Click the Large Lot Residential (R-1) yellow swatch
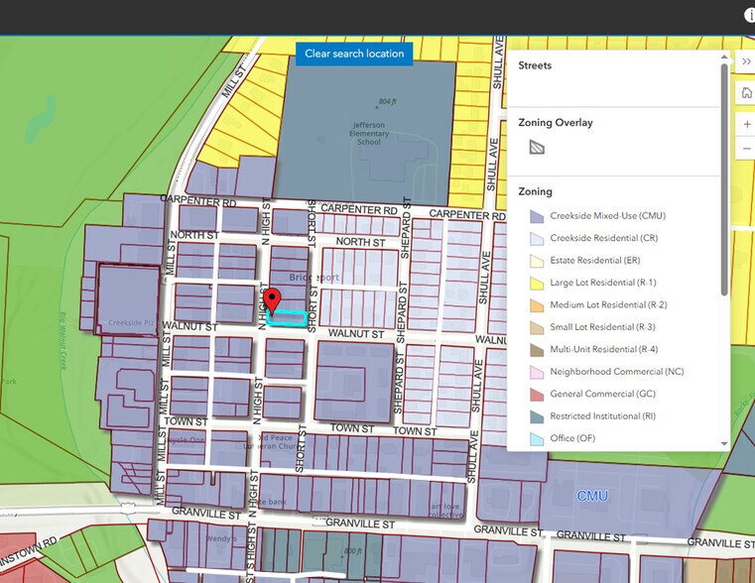Screen dimensions: 755x583 537,283
